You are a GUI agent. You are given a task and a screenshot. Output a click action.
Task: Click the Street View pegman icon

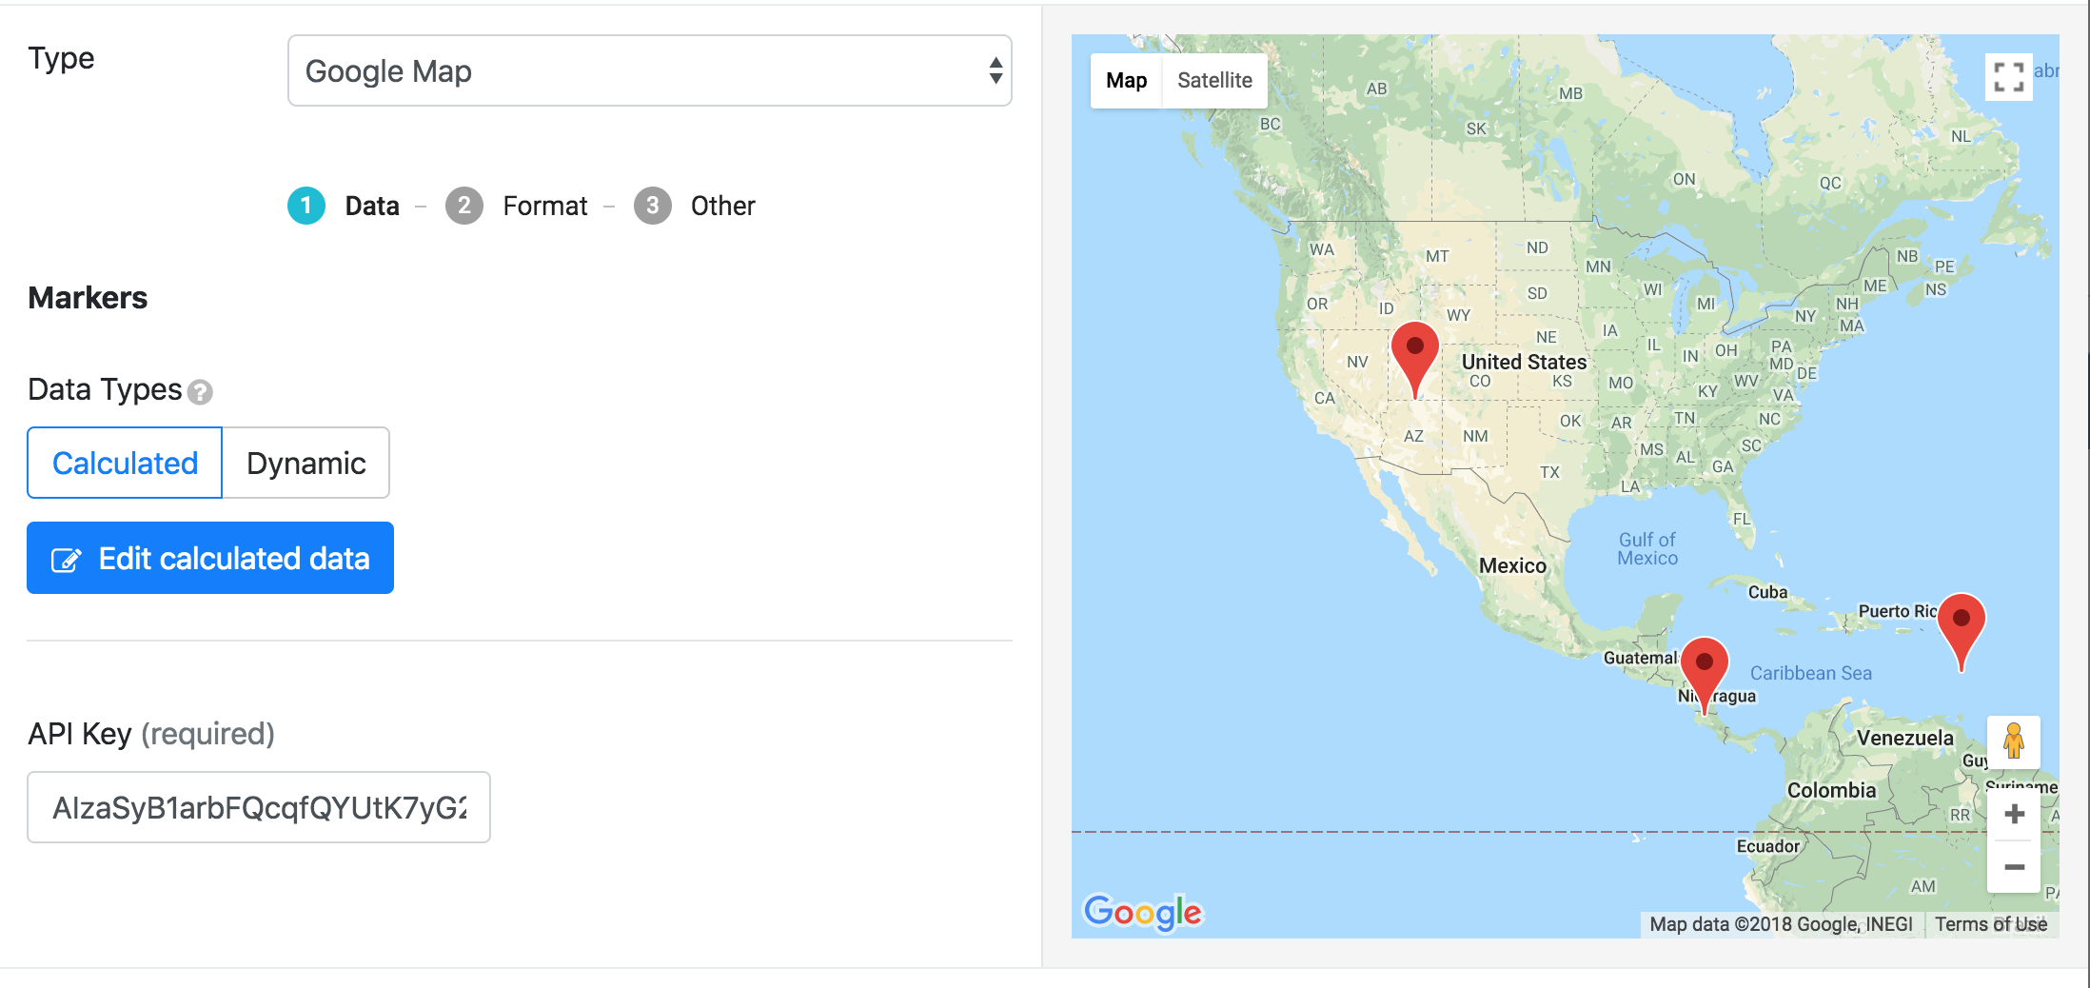click(2013, 741)
